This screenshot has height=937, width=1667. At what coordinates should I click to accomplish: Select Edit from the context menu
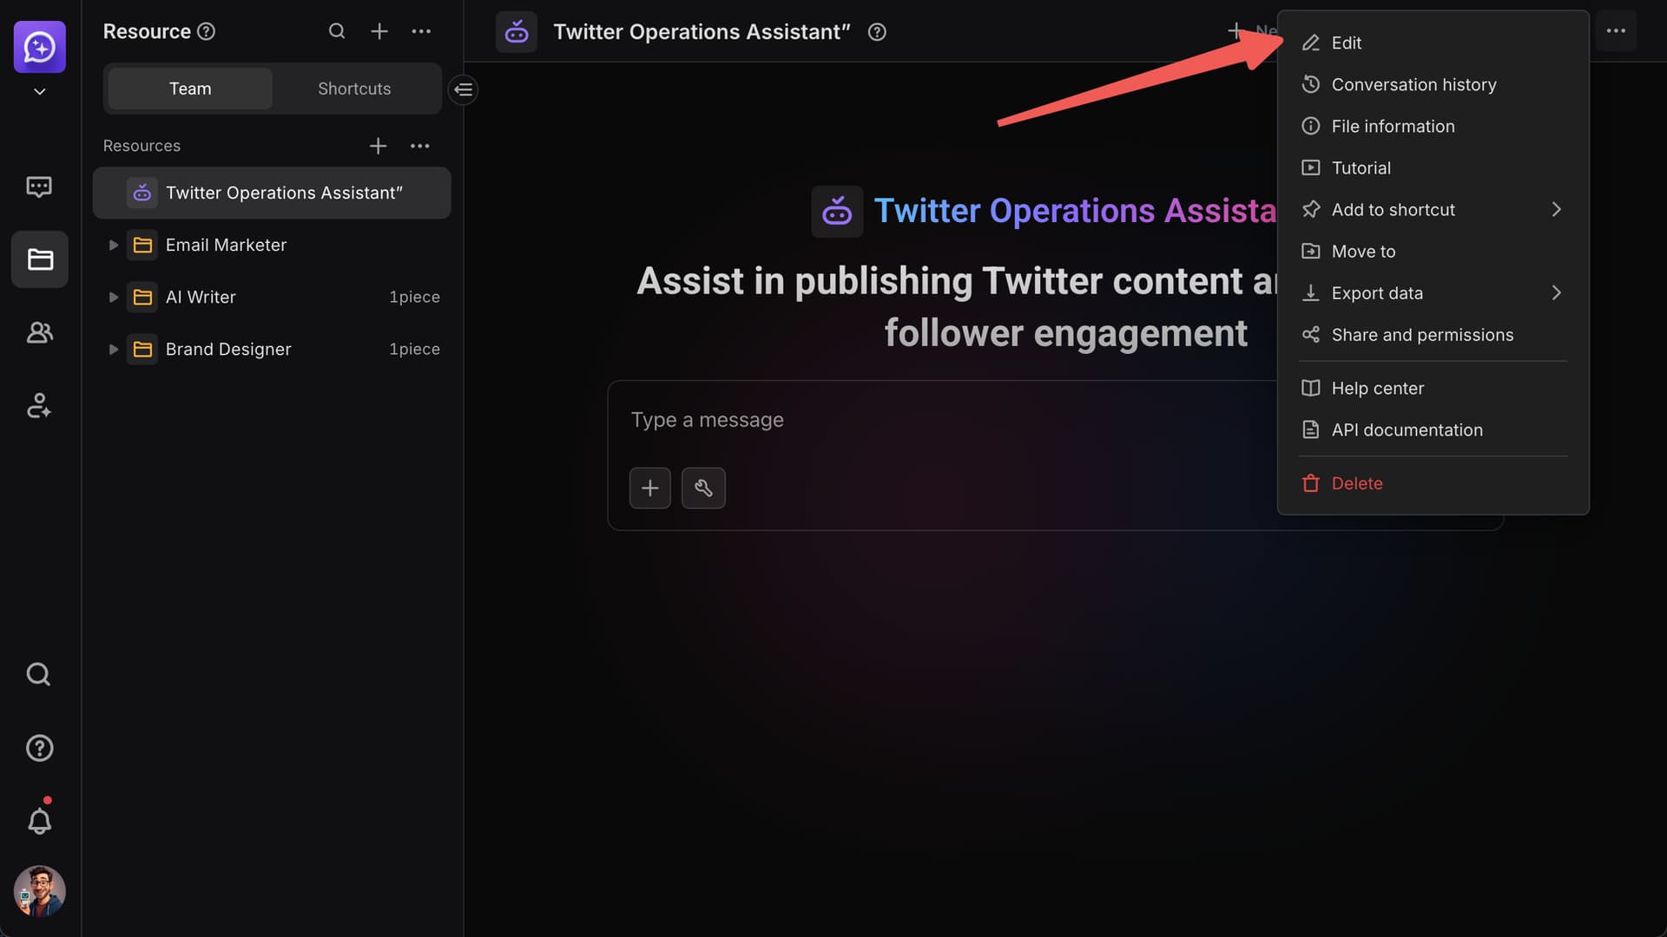tap(1346, 43)
